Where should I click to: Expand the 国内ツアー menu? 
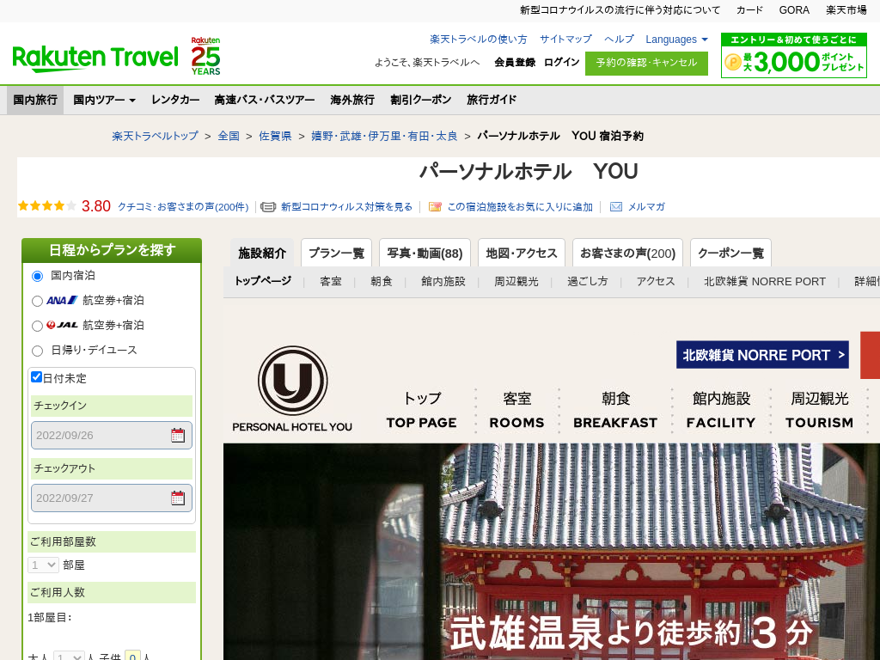tap(104, 100)
